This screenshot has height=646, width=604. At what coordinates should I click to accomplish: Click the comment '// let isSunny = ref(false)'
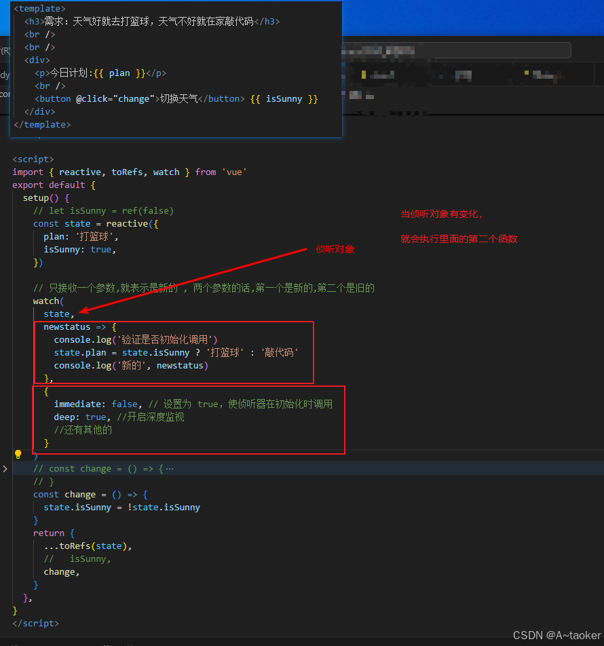tap(103, 211)
